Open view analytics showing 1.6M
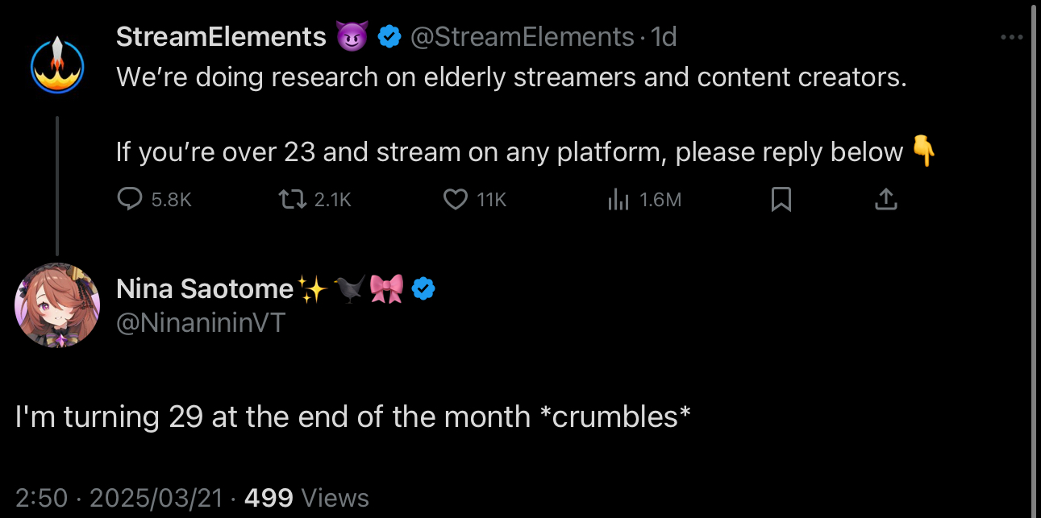Screen dimensions: 1041x518 coord(618,199)
